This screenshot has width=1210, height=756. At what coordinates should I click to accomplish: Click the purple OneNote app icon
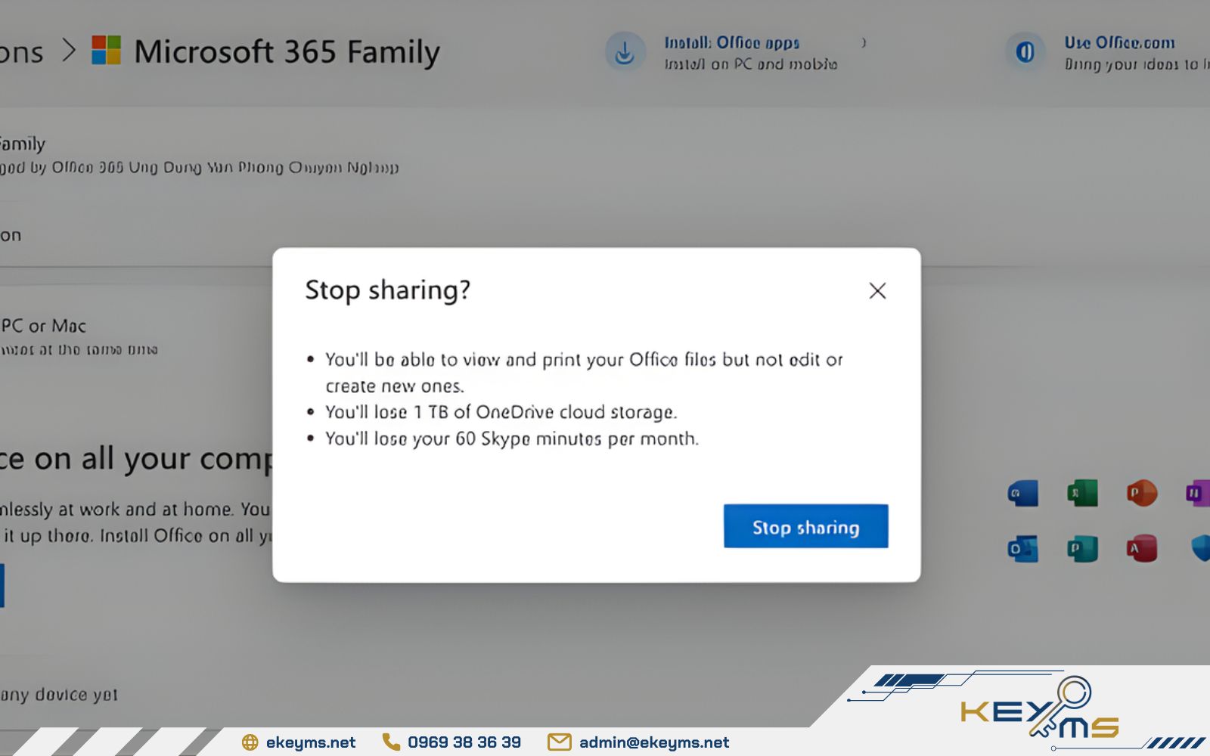click(1197, 494)
